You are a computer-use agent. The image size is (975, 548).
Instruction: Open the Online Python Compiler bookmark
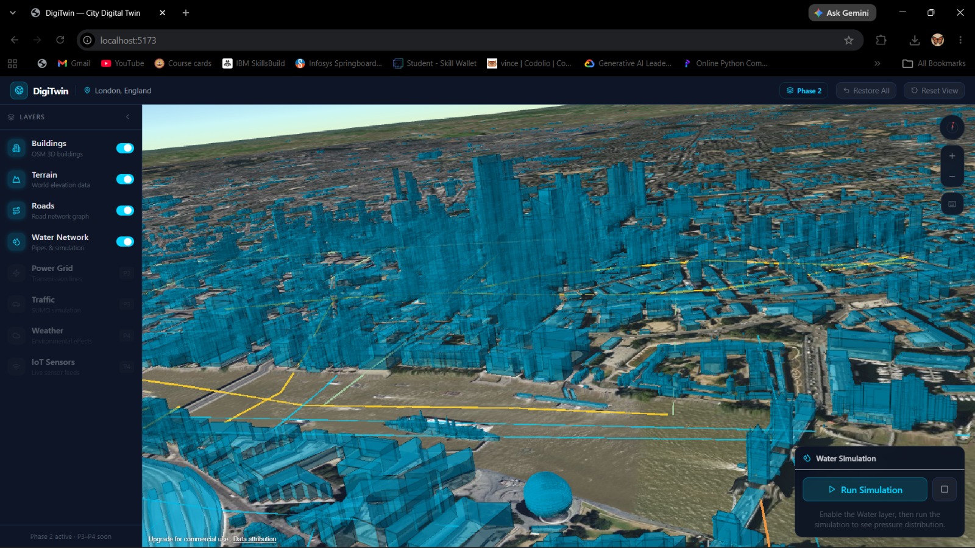[x=725, y=63]
